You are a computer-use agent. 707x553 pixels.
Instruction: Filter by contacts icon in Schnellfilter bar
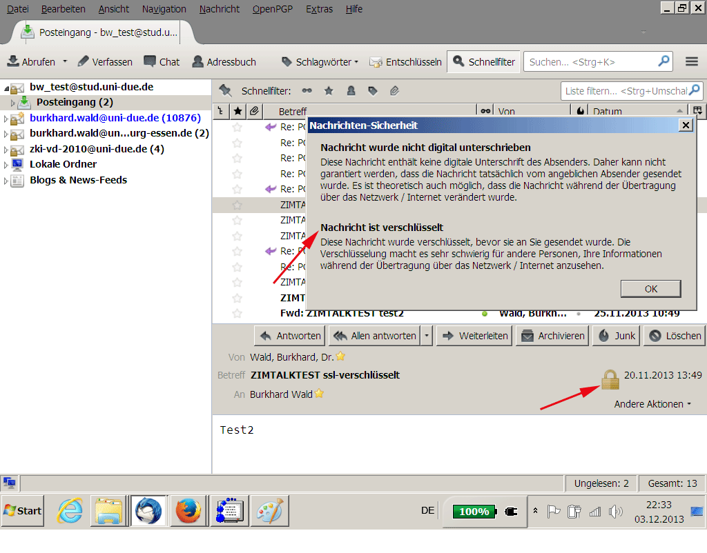[351, 91]
